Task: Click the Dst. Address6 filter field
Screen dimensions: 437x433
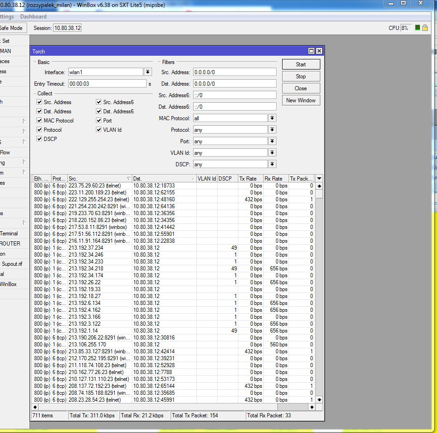Action: (235, 107)
